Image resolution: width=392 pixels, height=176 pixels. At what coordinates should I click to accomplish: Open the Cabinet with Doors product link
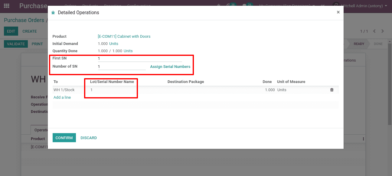[124, 37]
